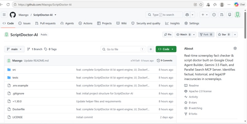Open the Dockerfile file
The height and width of the screenshot is (124, 247).
(19, 109)
